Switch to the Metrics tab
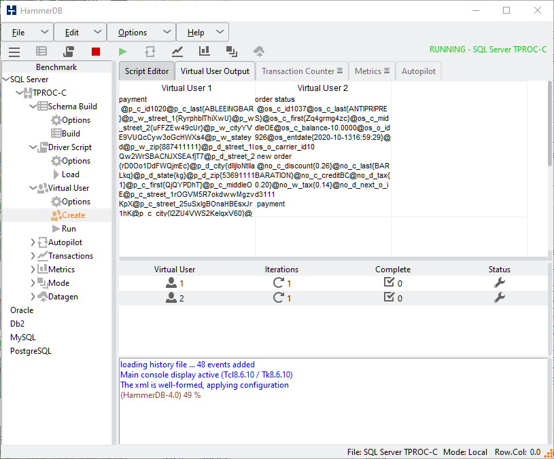Image resolution: width=554 pixels, height=459 pixels. pos(372,71)
